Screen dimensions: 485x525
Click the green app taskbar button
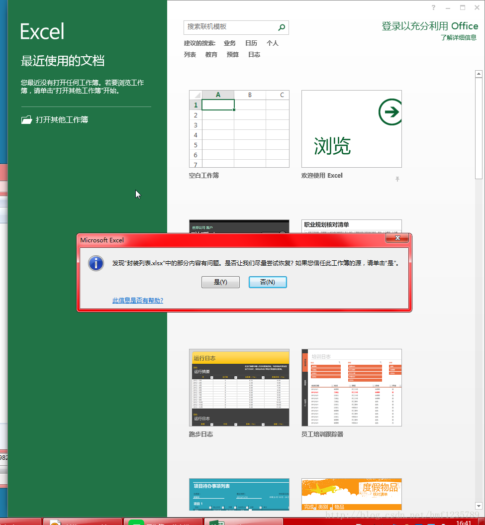click(x=163, y=522)
